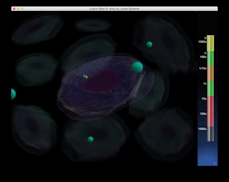The height and width of the screenshot is (182, 229).
Task: Pick the red 10x zoom level segment
Action: tap(210, 104)
